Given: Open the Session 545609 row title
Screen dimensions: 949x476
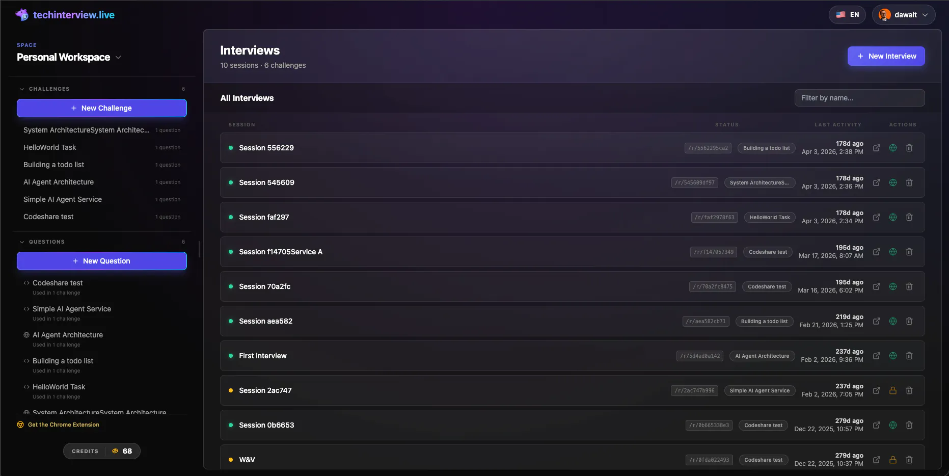Looking at the screenshot, I should [266, 182].
